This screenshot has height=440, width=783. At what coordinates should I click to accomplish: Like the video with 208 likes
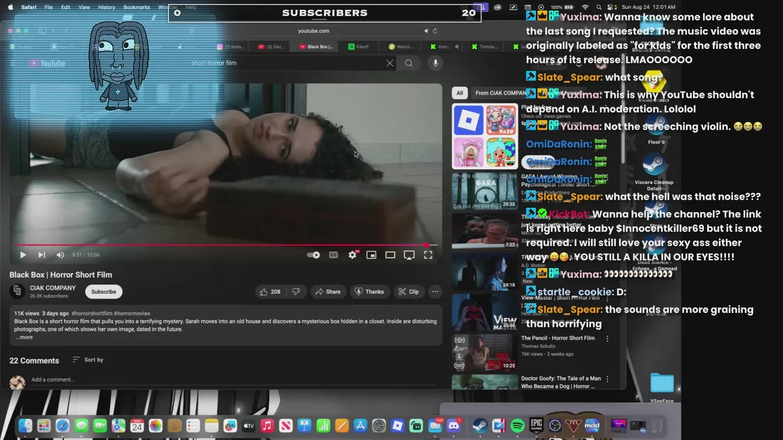[270, 291]
